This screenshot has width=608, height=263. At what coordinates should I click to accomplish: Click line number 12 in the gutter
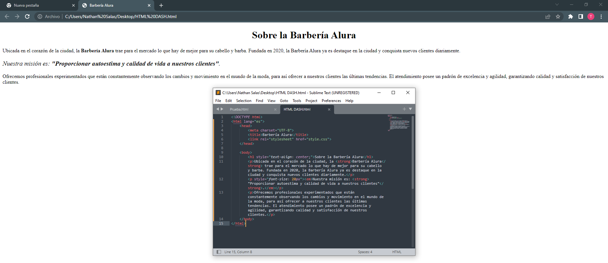coord(221,179)
